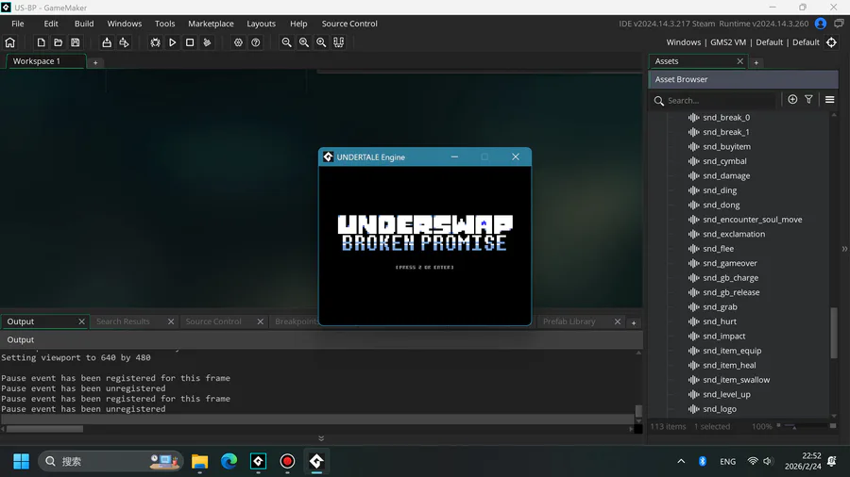
Task: Select snd_damage sound asset
Action: click(x=726, y=175)
